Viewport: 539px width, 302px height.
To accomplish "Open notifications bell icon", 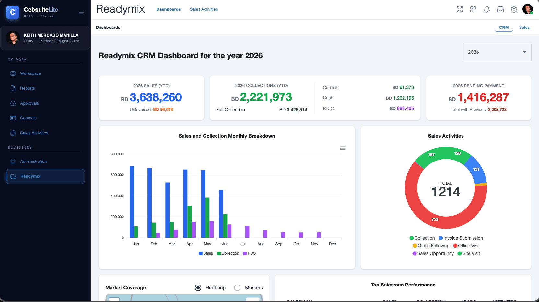I will tap(487, 9).
